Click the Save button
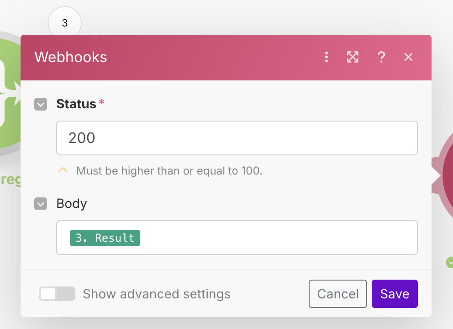 [395, 294]
